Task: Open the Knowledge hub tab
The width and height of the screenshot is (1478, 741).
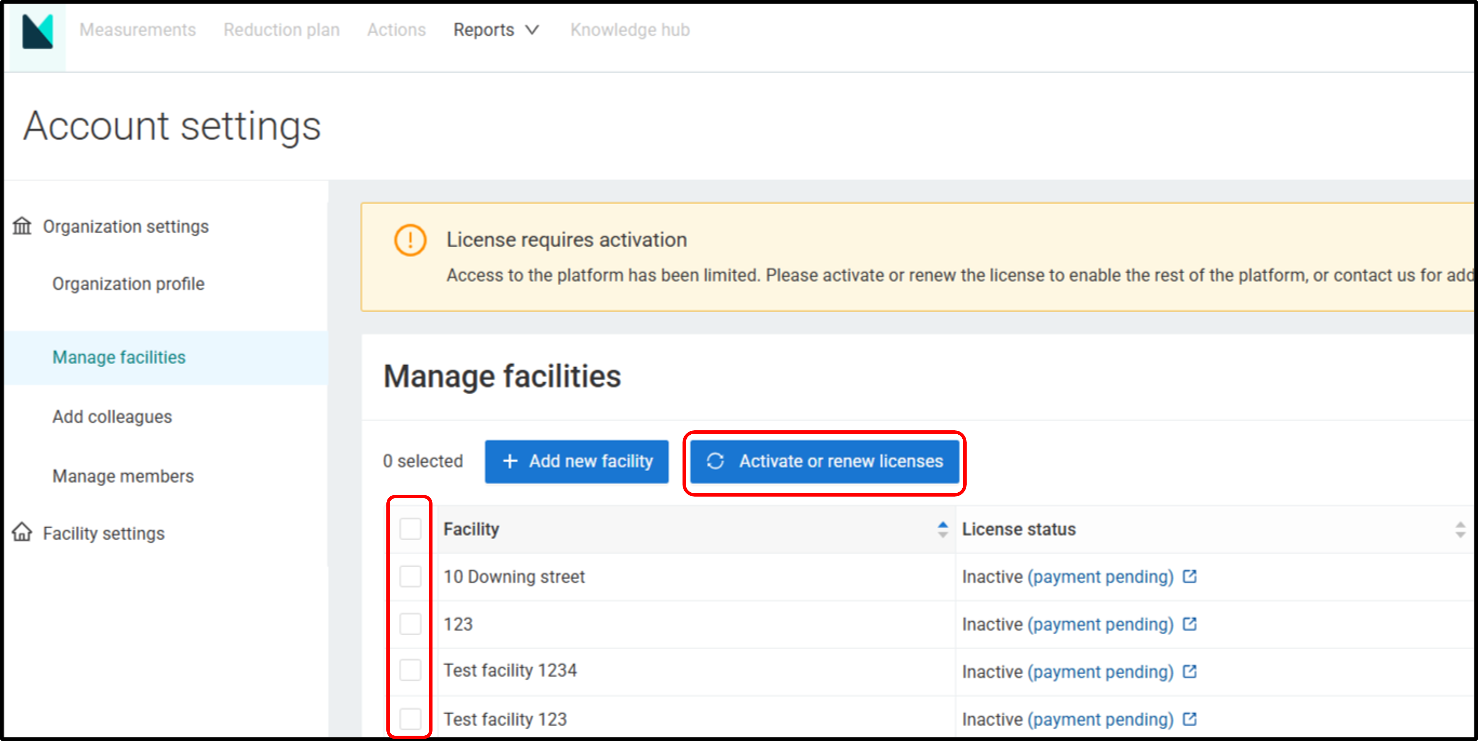Action: 630,30
